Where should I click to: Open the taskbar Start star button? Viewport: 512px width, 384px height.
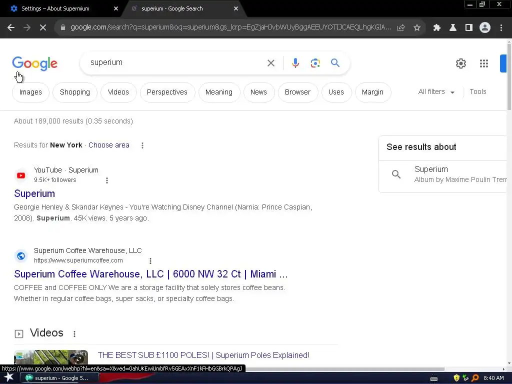click(8, 378)
